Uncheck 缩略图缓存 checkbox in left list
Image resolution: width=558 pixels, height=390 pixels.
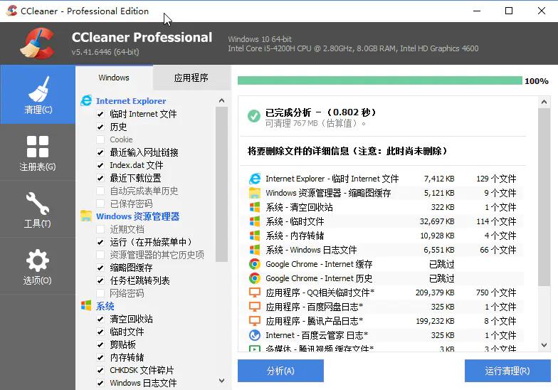[101, 268]
